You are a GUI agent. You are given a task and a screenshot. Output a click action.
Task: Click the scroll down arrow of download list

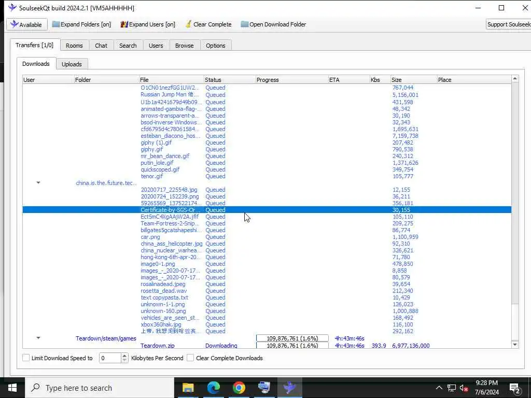pyautogui.click(x=515, y=345)
